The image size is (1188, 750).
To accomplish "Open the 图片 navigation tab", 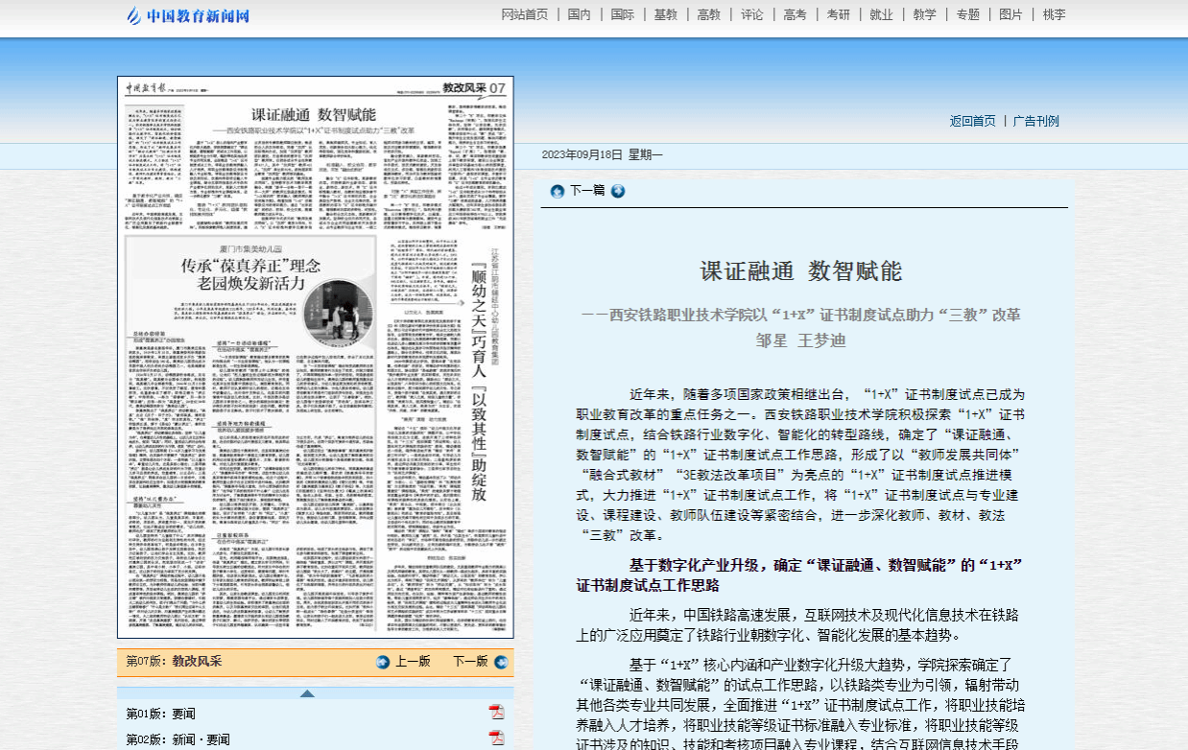I will [1010, 14].
